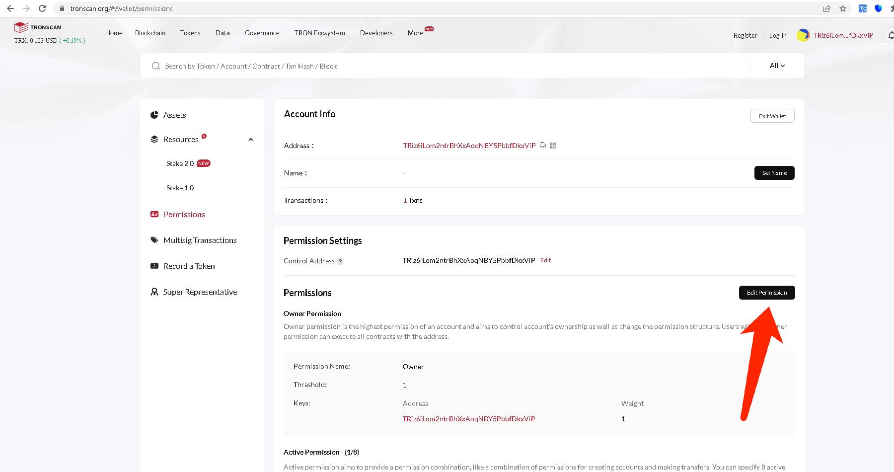Click the Assets pie chart icon
This screenshot has width=894, height=472.
pyautogui.click(x=154, y=115)
